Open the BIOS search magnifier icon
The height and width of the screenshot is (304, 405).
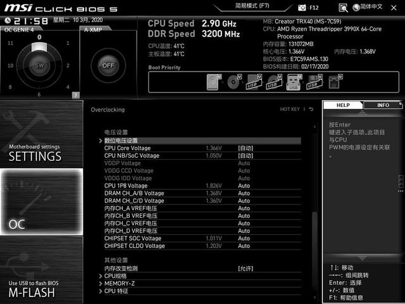[343, 8]
